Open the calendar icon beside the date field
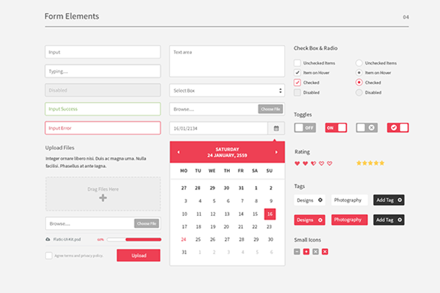The width and height of the screenshot is (440, 293). click(276, 129)
